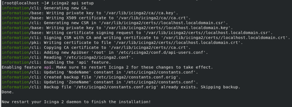Click the "Enabling the 'api' feature" line

tap(56, 62)
